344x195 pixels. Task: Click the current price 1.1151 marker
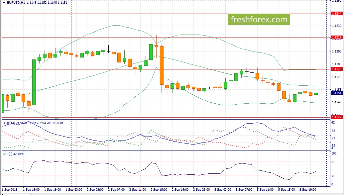(336, 93)
